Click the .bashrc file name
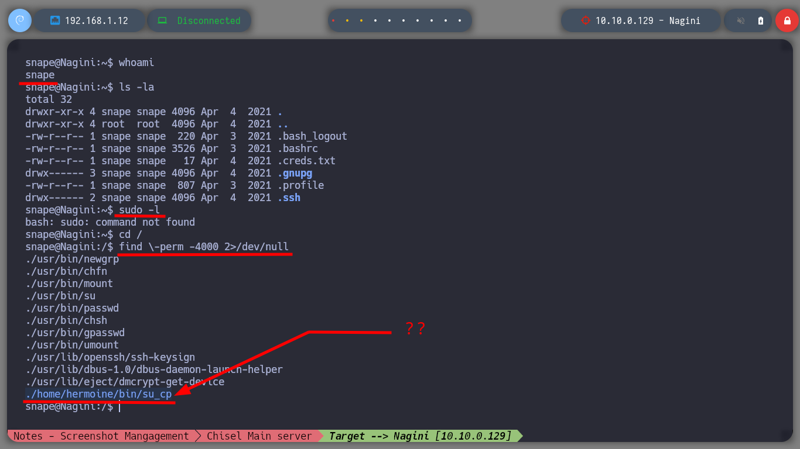 click(298, 148)
